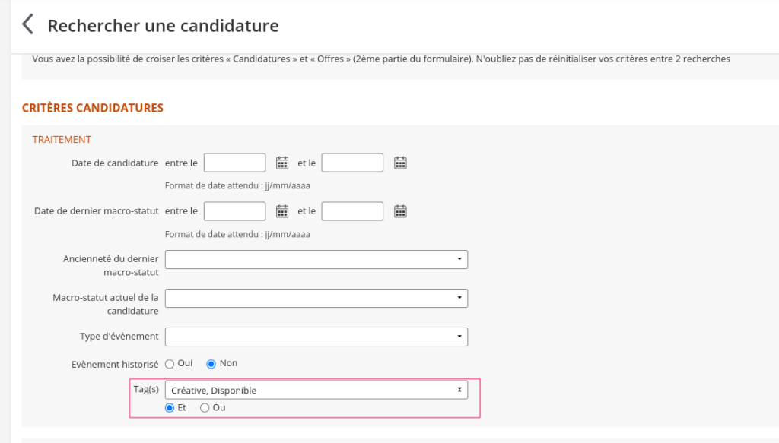
Task: Choose the 'Et' option under Tag(s)
Action: tap(170, 408)
